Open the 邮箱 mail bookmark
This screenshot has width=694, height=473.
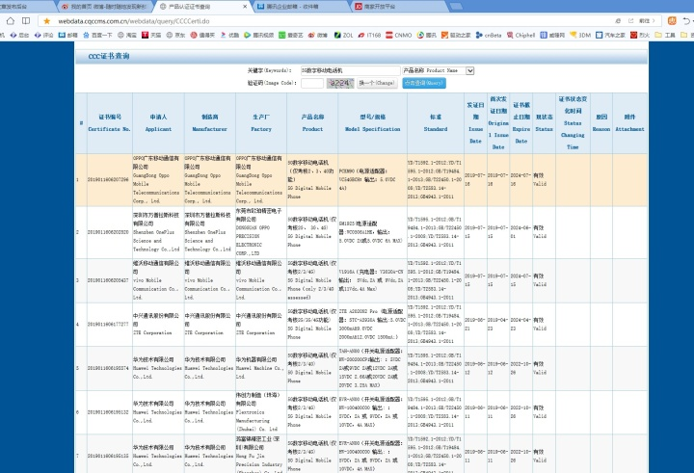pos(68,35)
